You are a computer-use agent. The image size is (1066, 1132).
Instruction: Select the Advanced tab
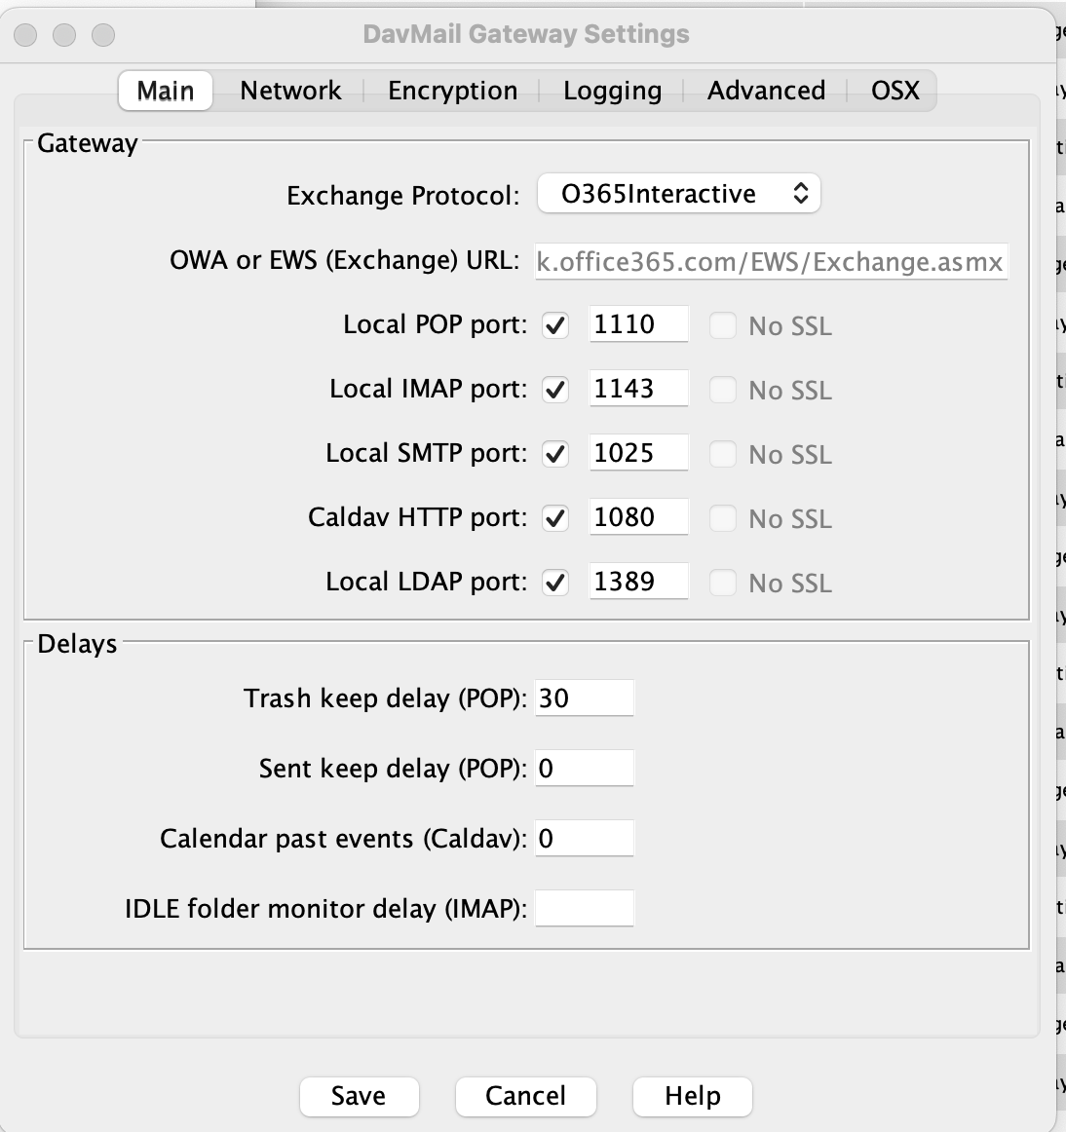coord(765,90)
